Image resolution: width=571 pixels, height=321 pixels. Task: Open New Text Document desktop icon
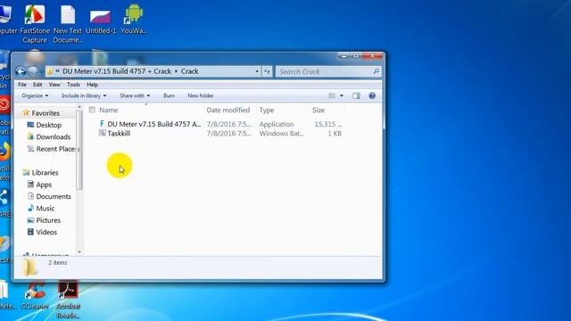(68, 14)
